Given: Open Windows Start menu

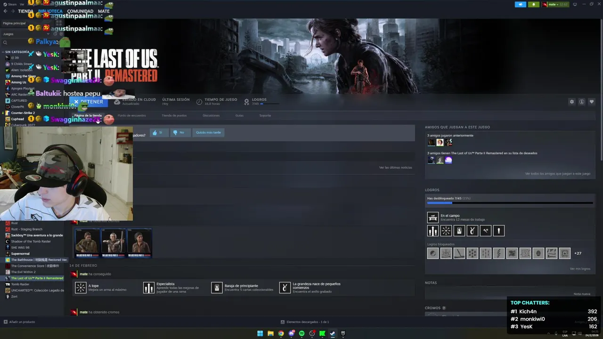Looking at the screenshot, I should coord(260,333).
